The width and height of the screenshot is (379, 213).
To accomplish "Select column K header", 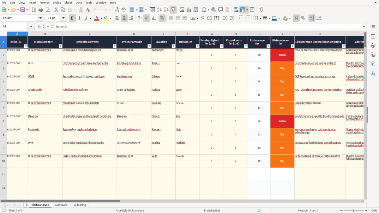I will tap(320, 34).
